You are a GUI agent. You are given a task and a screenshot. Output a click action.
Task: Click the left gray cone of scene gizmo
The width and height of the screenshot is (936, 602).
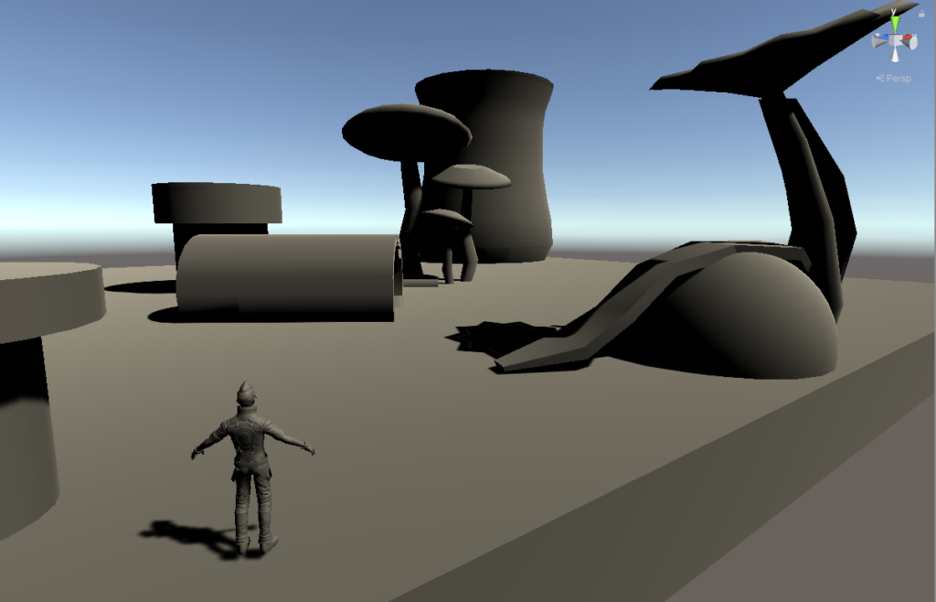click(x=879, y=41)
